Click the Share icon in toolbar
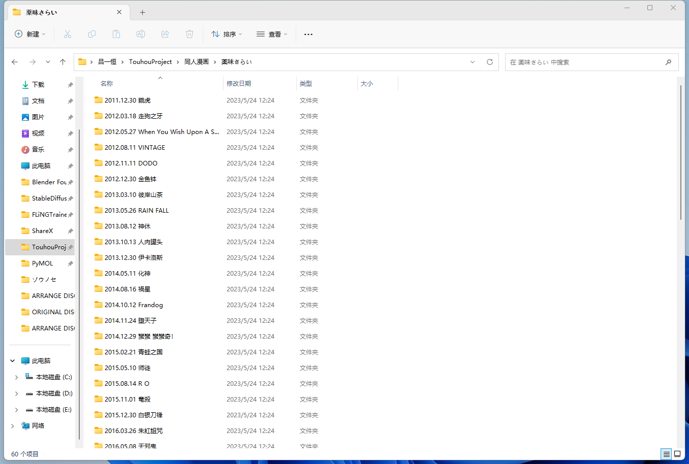Screen dimensions: 689x464 point(165,34)
